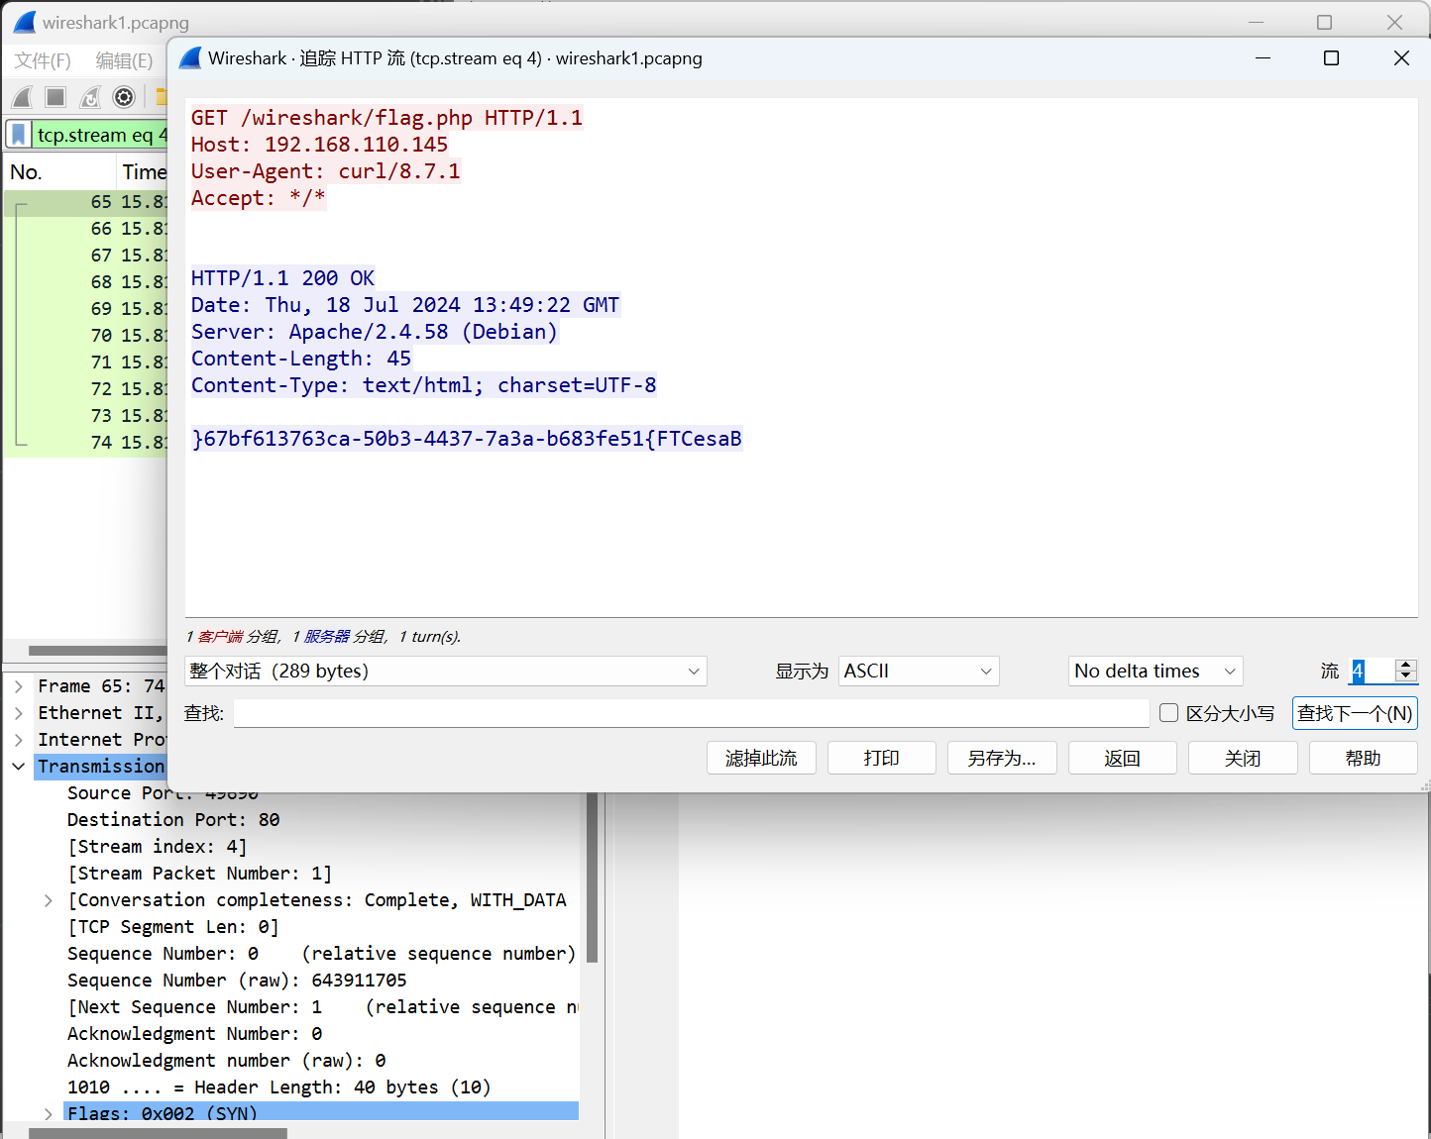Expand the Internet Protocol tree node
This screenshot has height=1139, width=1431.
coord(18,740)
